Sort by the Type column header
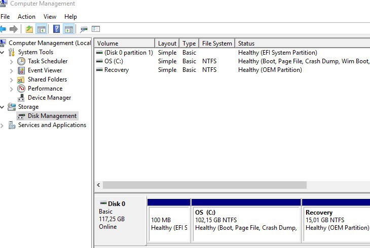Screen dimensions: 370x248 coord(189,44)
